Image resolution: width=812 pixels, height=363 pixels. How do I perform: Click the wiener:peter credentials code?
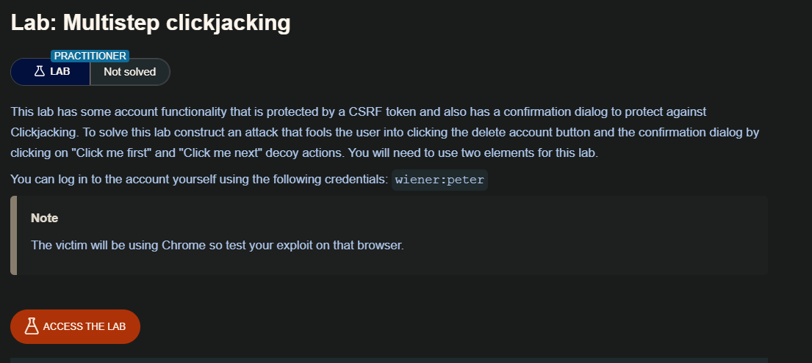[x=439, y=180]
